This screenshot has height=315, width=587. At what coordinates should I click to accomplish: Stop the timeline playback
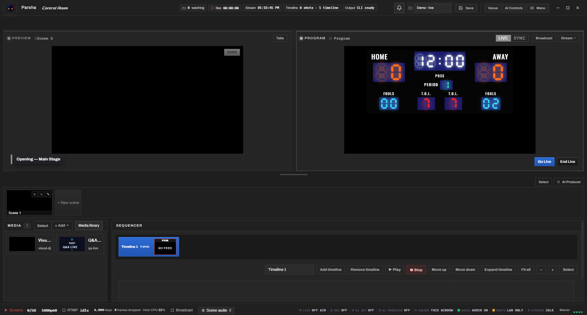click(x=416, y=270)
